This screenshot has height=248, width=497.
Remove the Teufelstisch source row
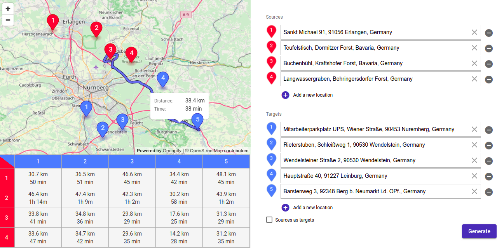click(489, 48)
